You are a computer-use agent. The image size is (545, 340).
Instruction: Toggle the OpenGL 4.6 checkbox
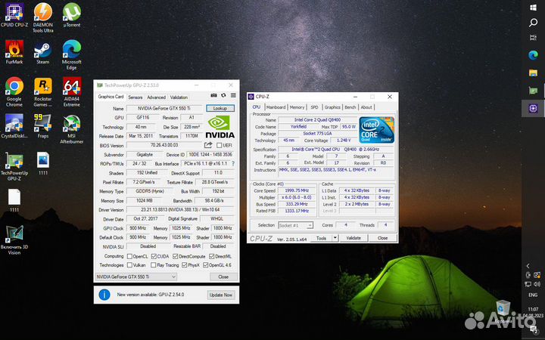coord(205,265)
